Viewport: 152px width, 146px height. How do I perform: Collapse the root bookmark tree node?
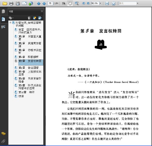(x=10, y=23)
